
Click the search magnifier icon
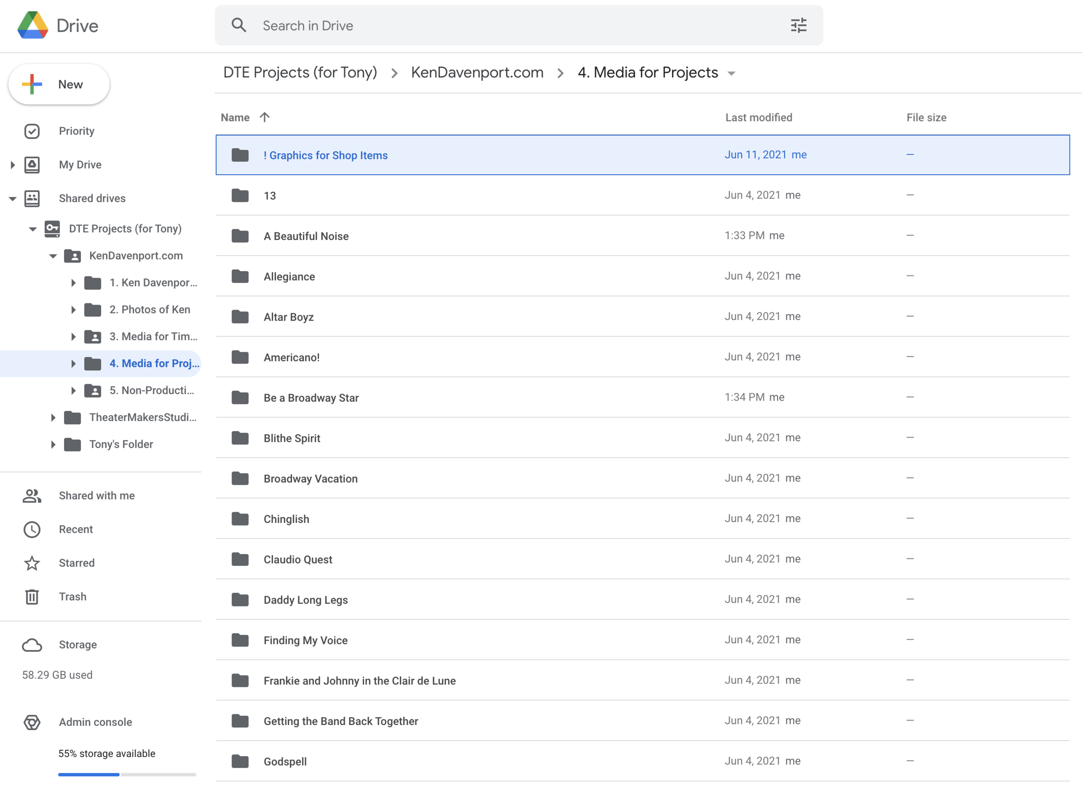239,26
